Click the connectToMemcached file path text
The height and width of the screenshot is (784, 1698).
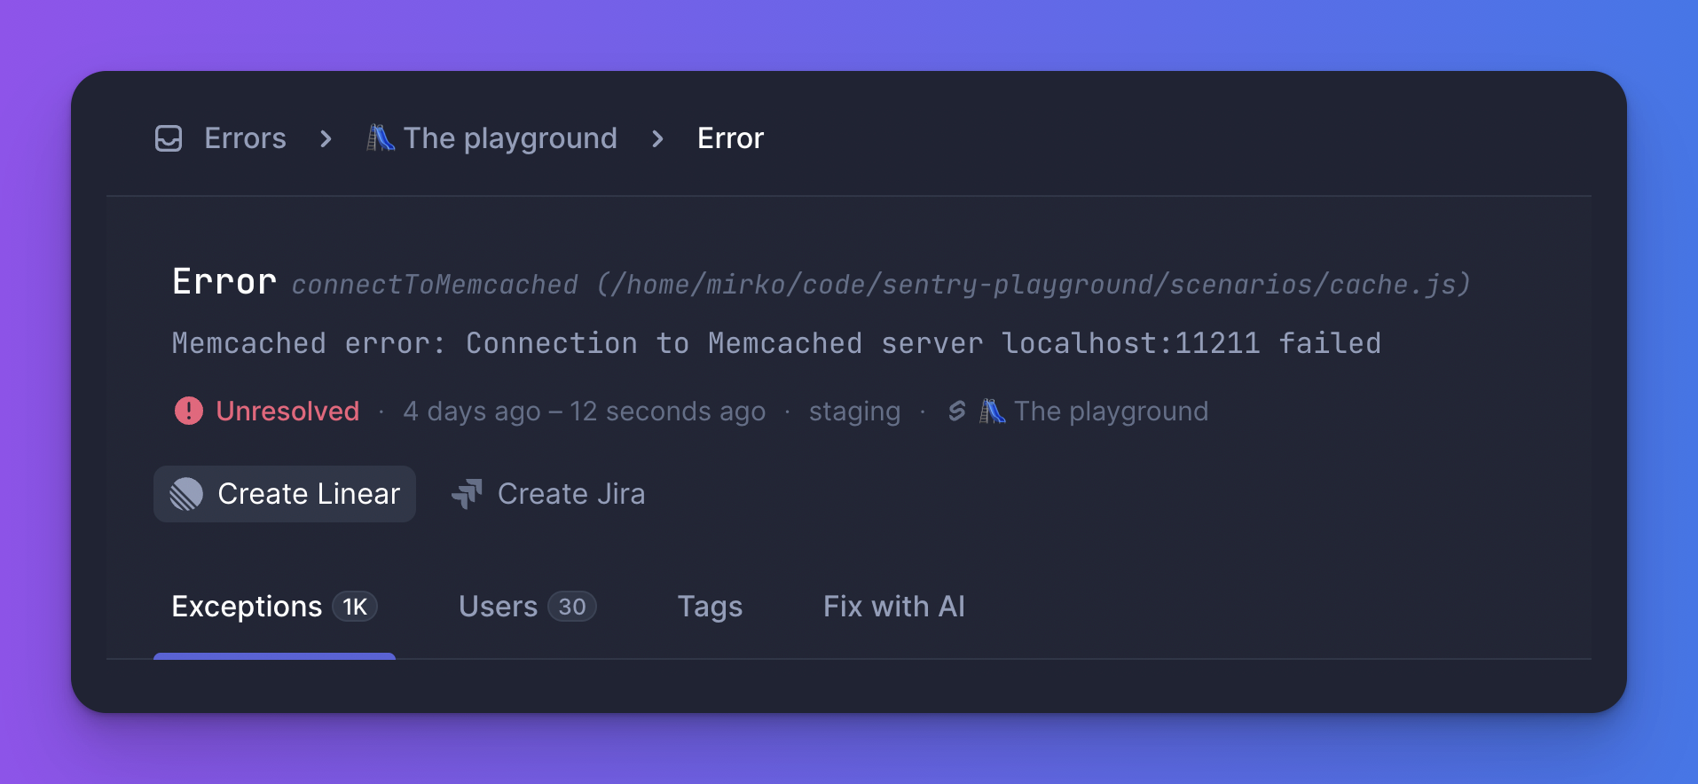(881, 284)
